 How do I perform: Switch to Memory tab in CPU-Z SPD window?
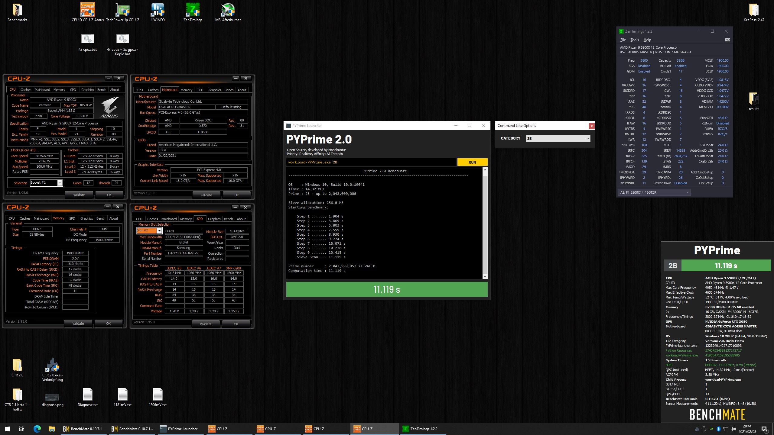[x=186, y=219]
